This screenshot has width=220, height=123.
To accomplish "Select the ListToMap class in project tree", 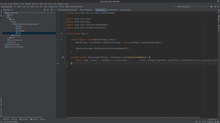I will pyautogui.click(x=20, y=31).
